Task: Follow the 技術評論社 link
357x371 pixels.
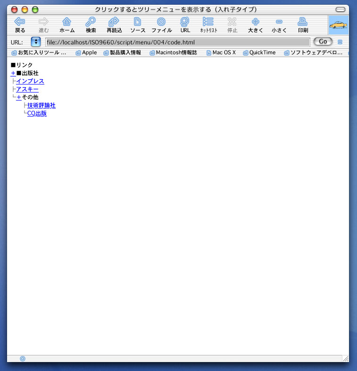Action: [42, 105]
